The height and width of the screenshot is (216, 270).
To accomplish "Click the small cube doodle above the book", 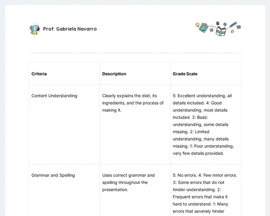I will [x=218, y=23].
